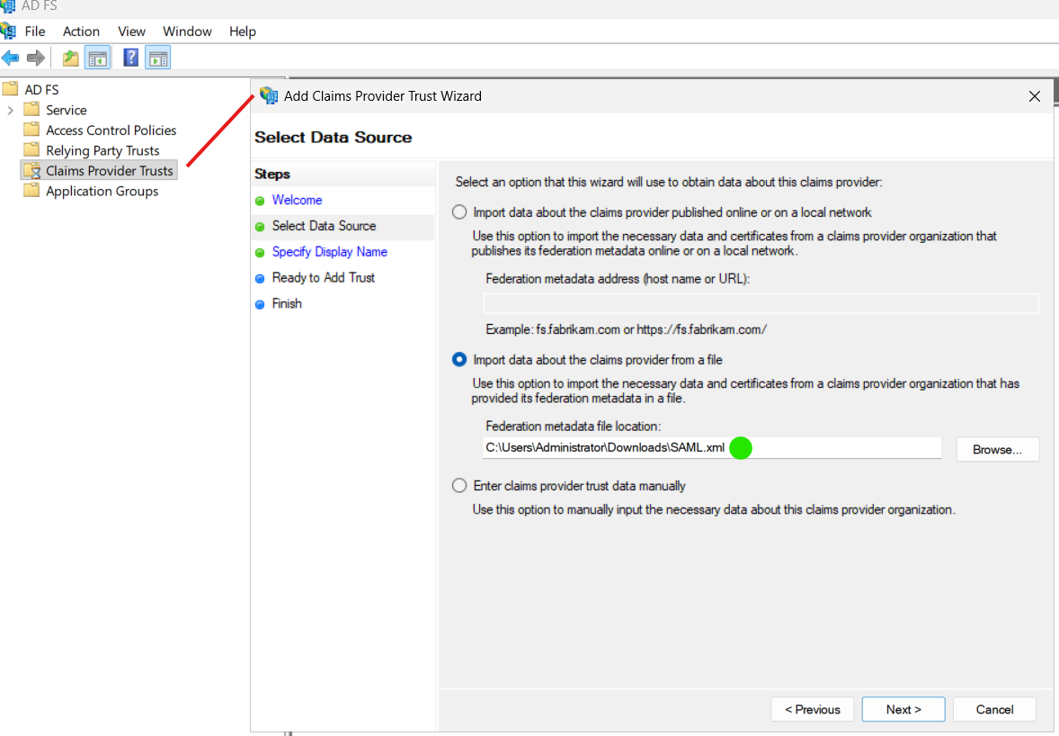Select import data published online radio option
1059x736 pixels.
click(x=459, y=212)
